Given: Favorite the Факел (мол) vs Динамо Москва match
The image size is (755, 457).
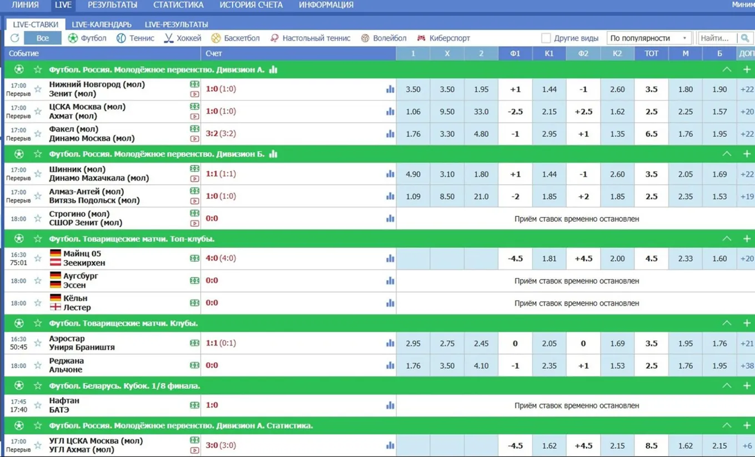Looking at the screenshot, I should (38, 134).
